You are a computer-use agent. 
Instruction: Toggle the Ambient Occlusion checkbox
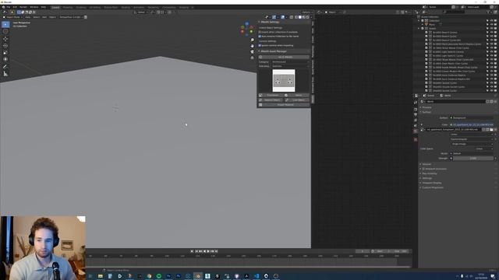[x=423, y=169]
